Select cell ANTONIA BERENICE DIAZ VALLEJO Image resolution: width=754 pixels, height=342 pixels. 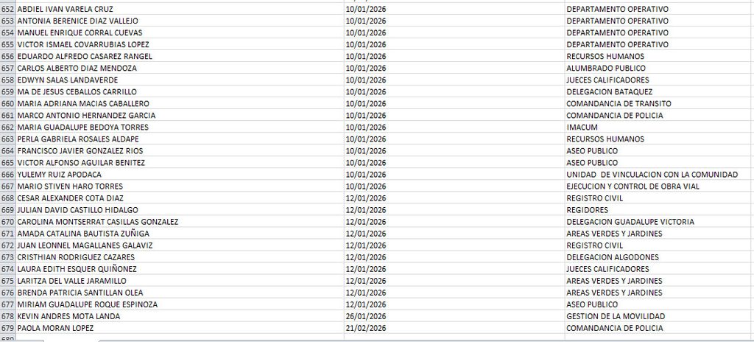pyautogui.click(x=180, y=21)
